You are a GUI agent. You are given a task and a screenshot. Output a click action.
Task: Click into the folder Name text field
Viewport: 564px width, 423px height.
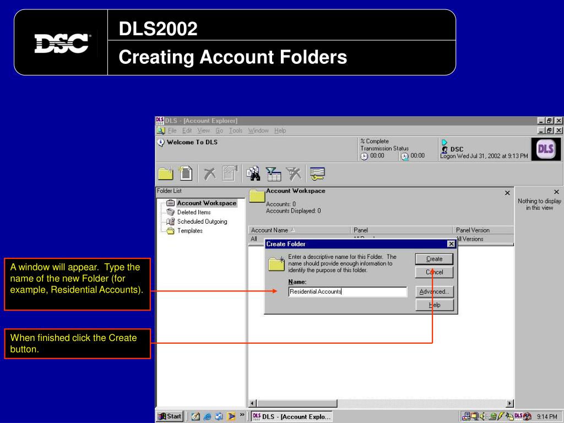[x=348, y=292]
